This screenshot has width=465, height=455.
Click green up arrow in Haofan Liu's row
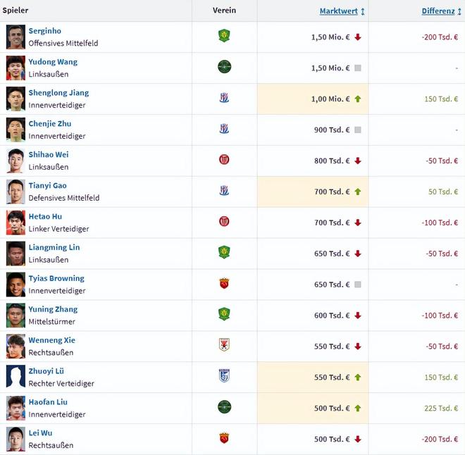(x=358, y=409)
